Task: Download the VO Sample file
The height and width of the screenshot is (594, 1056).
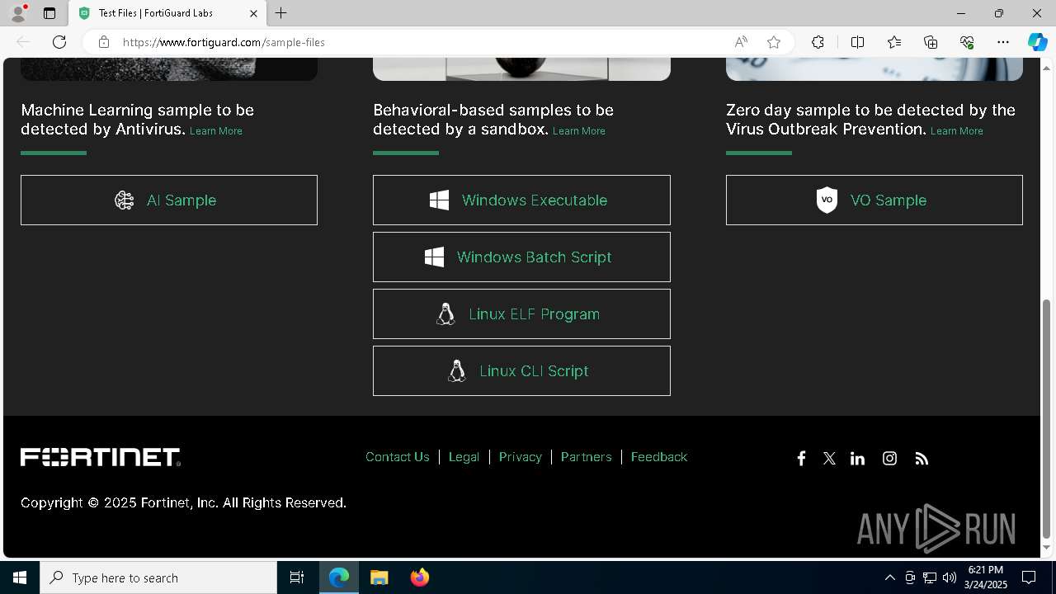Action: coord(874,200)
